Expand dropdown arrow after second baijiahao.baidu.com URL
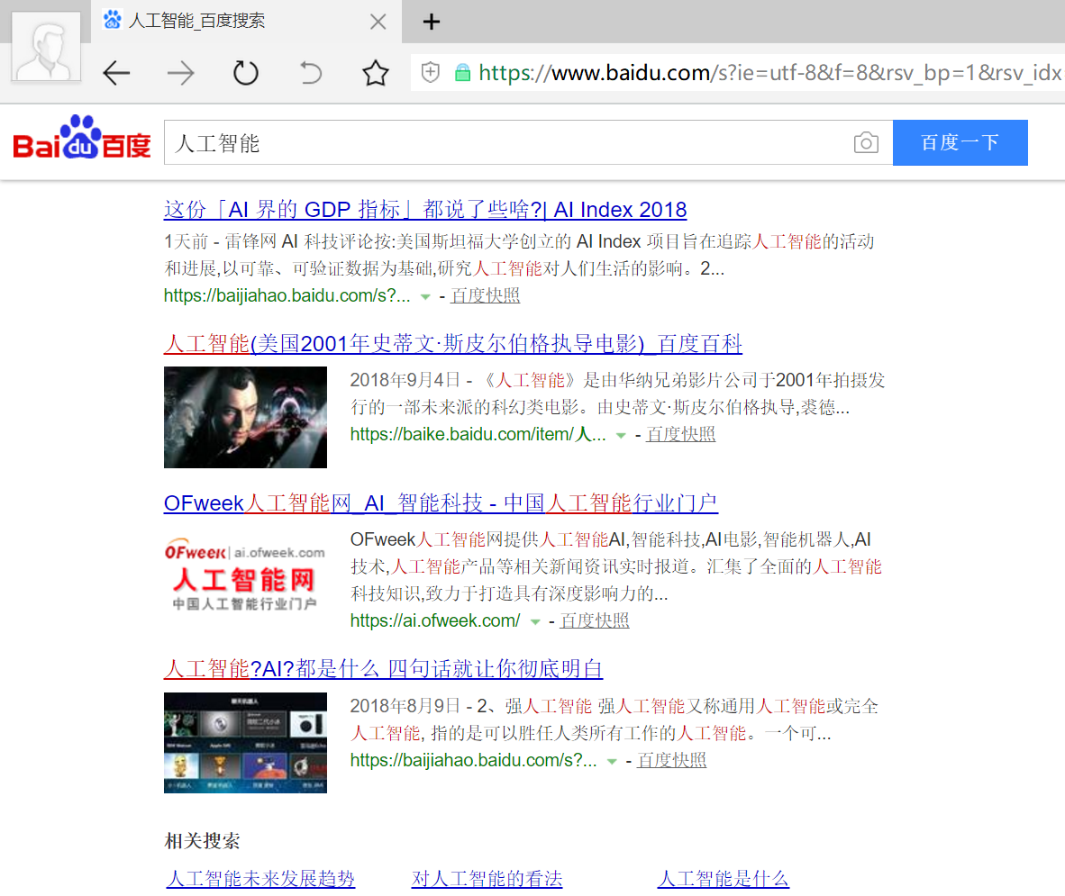 [612, 762]
